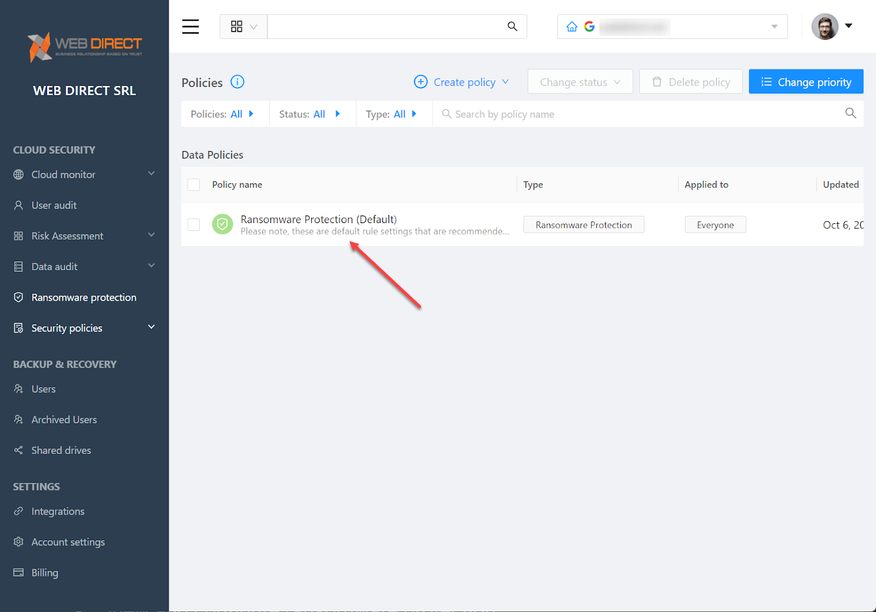876x612 pixels.
Task: Open Security policies from the sidebar
Action: [x=66, y=328]
